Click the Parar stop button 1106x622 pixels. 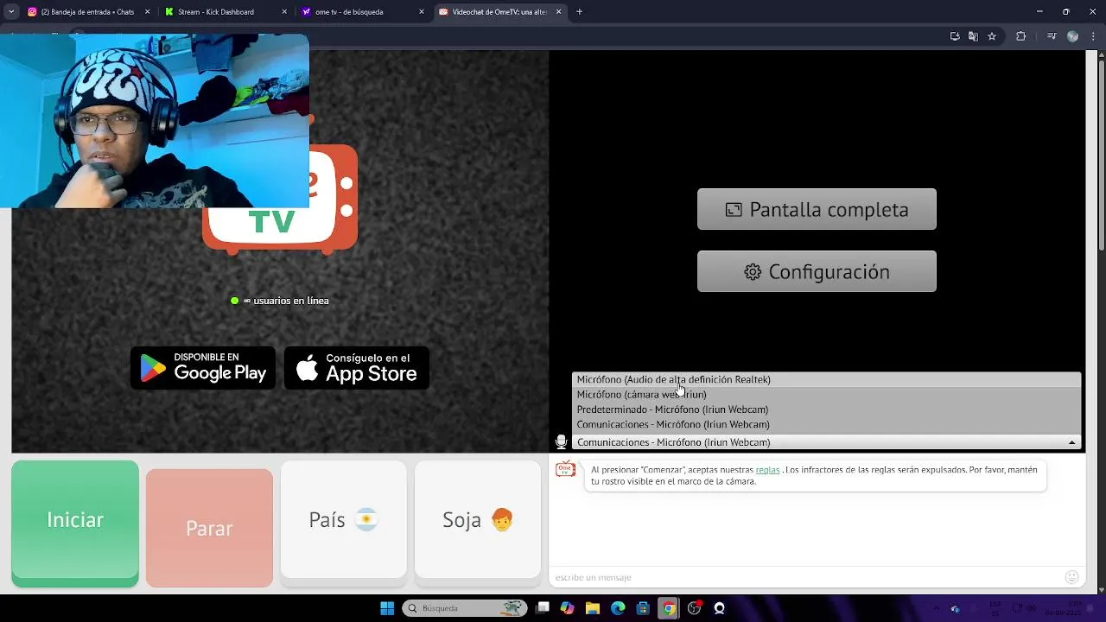209,528
